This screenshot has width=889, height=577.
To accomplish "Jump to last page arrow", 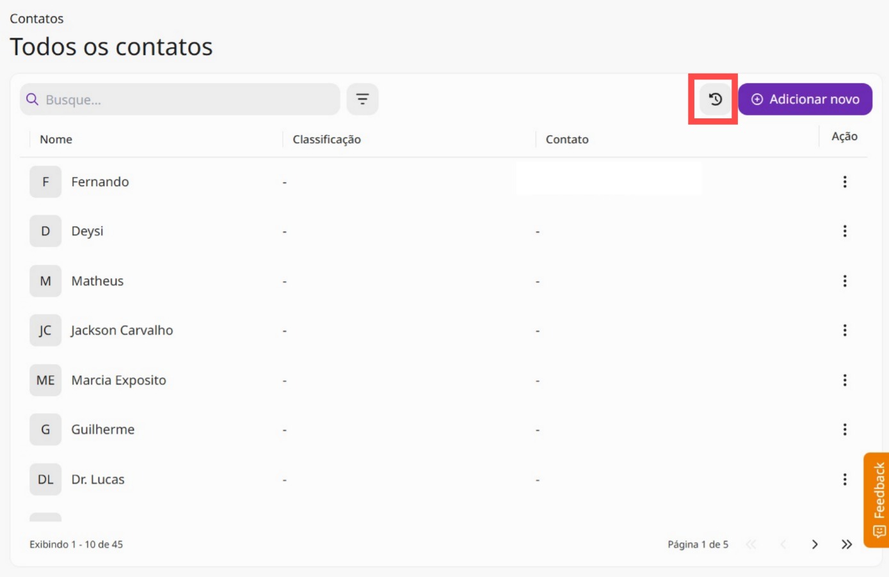I will 847,544.
